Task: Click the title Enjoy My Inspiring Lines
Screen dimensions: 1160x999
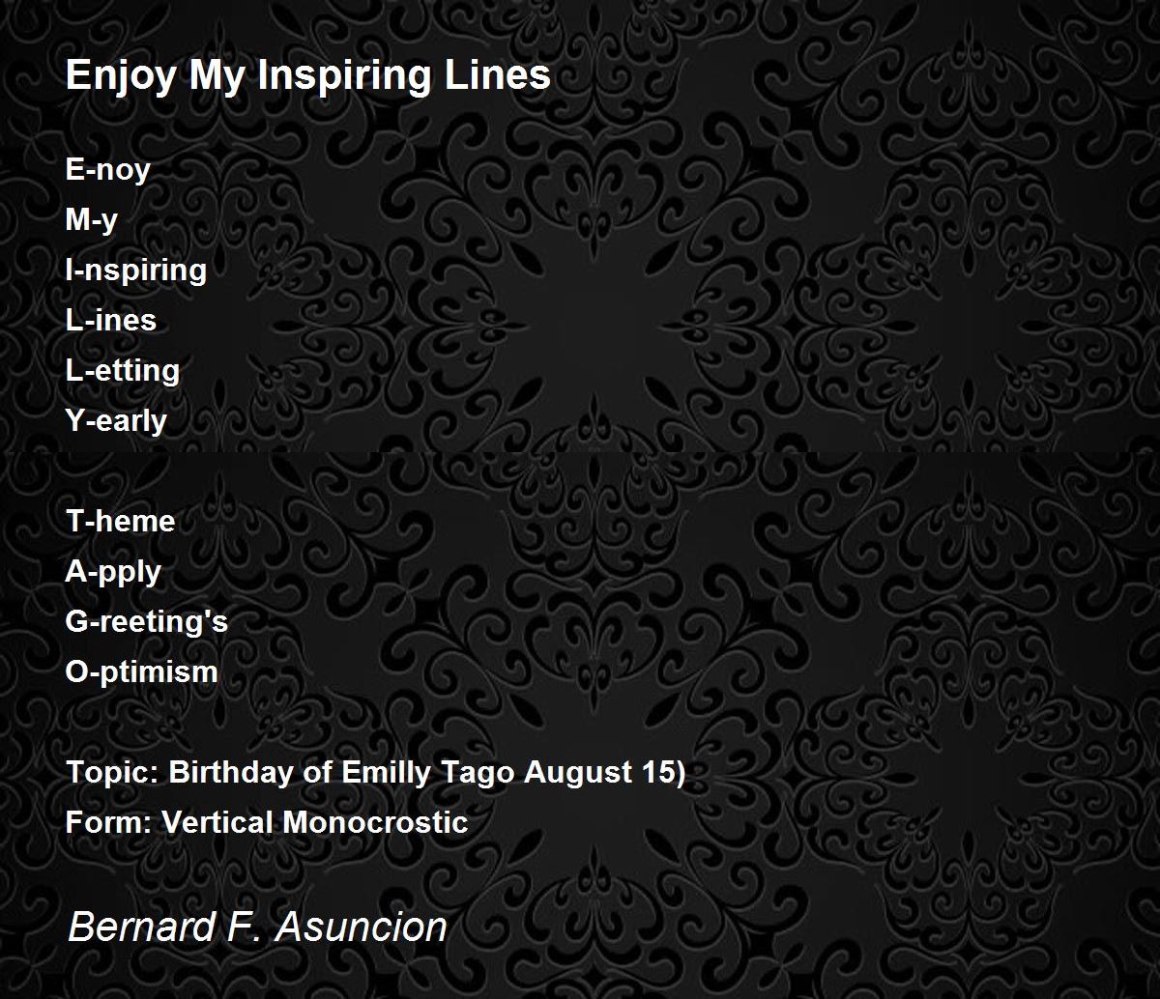Action: (x=308, y=75)
